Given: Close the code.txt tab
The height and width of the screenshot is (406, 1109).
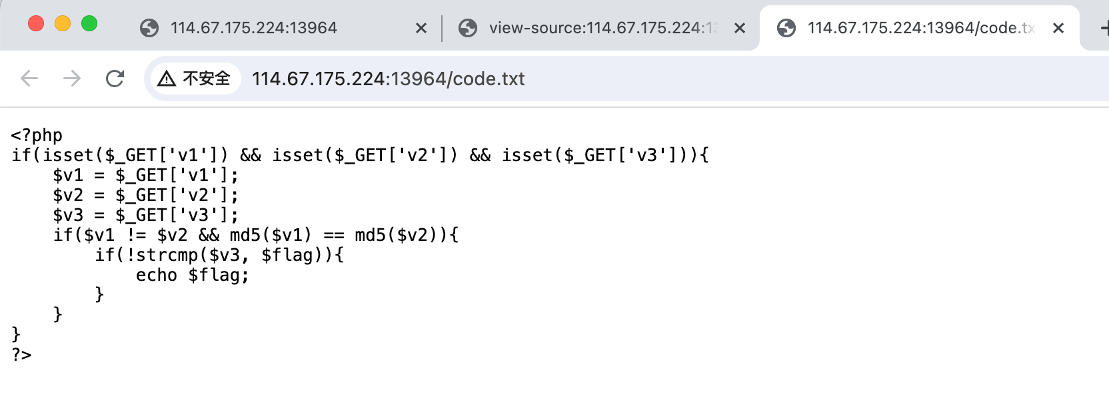Looking at the screenshot, I should pos(1058,28).
